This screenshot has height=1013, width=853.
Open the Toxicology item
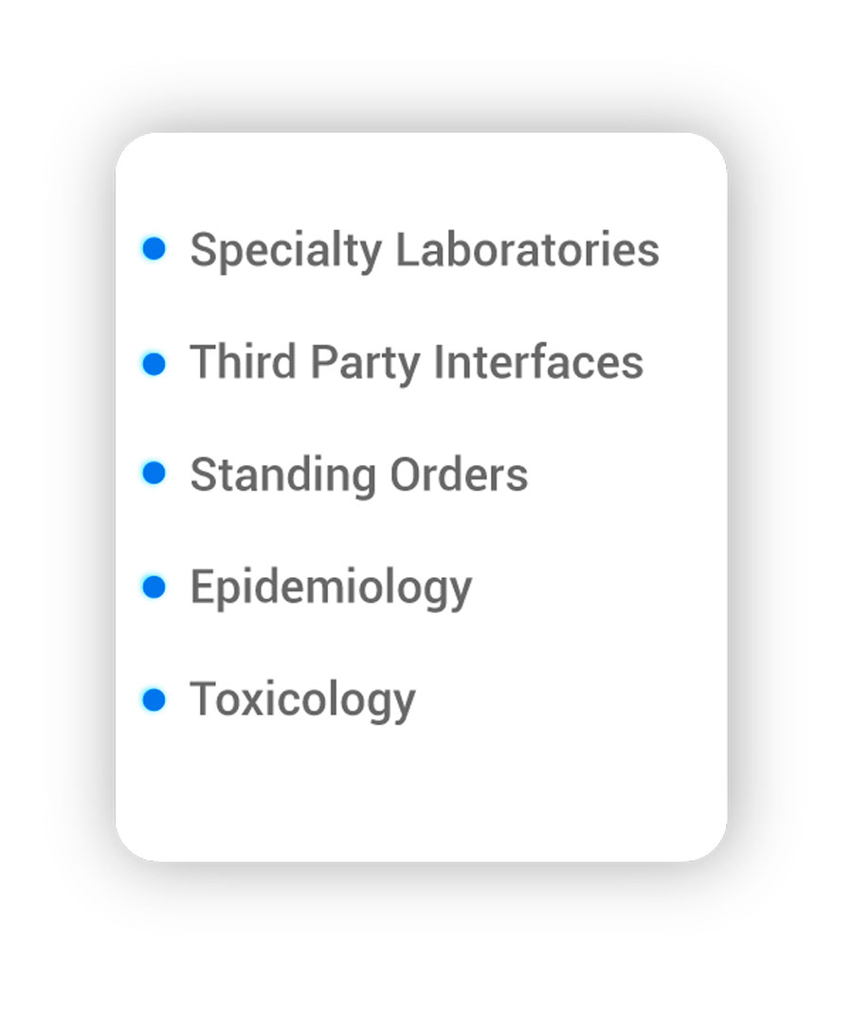pos(302,701)
